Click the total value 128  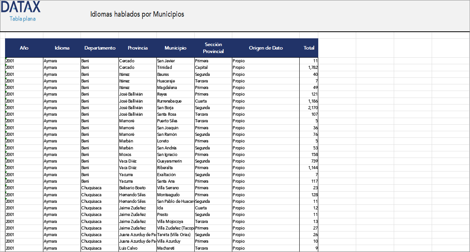(309, 195)
